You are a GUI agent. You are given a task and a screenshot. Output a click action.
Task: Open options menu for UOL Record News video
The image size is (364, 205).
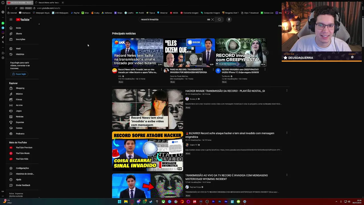[162, 69]
